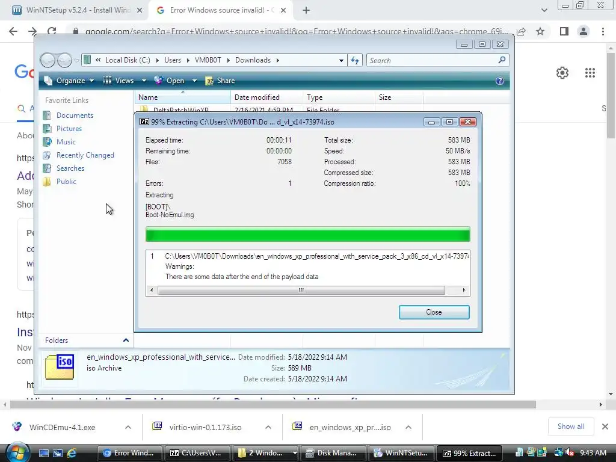Open Google settings gear icon
616x462 pixels.
[x=562, y=73]
